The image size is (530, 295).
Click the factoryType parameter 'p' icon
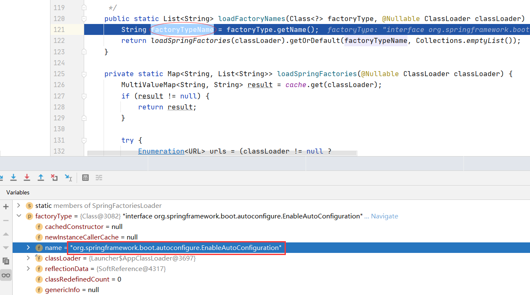pos(29,216)
